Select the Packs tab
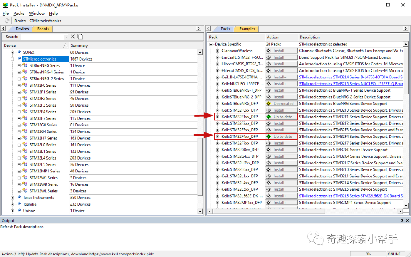The image size is (411, 257). click(x=225, y=29)
